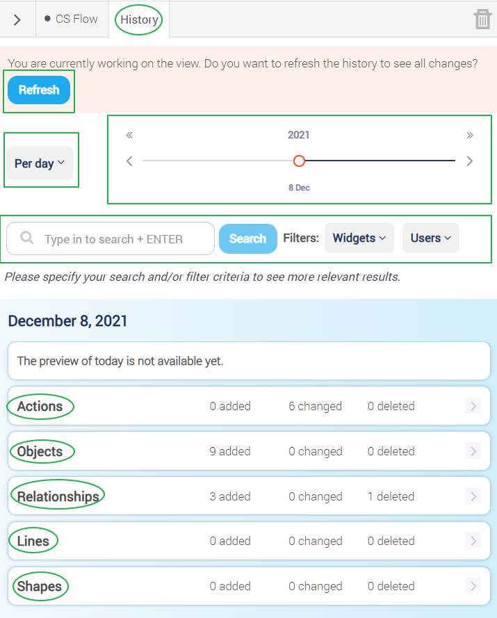Focus the search input field
The width and height of the screenshot is (497, 618).
[x=111, y=238]
